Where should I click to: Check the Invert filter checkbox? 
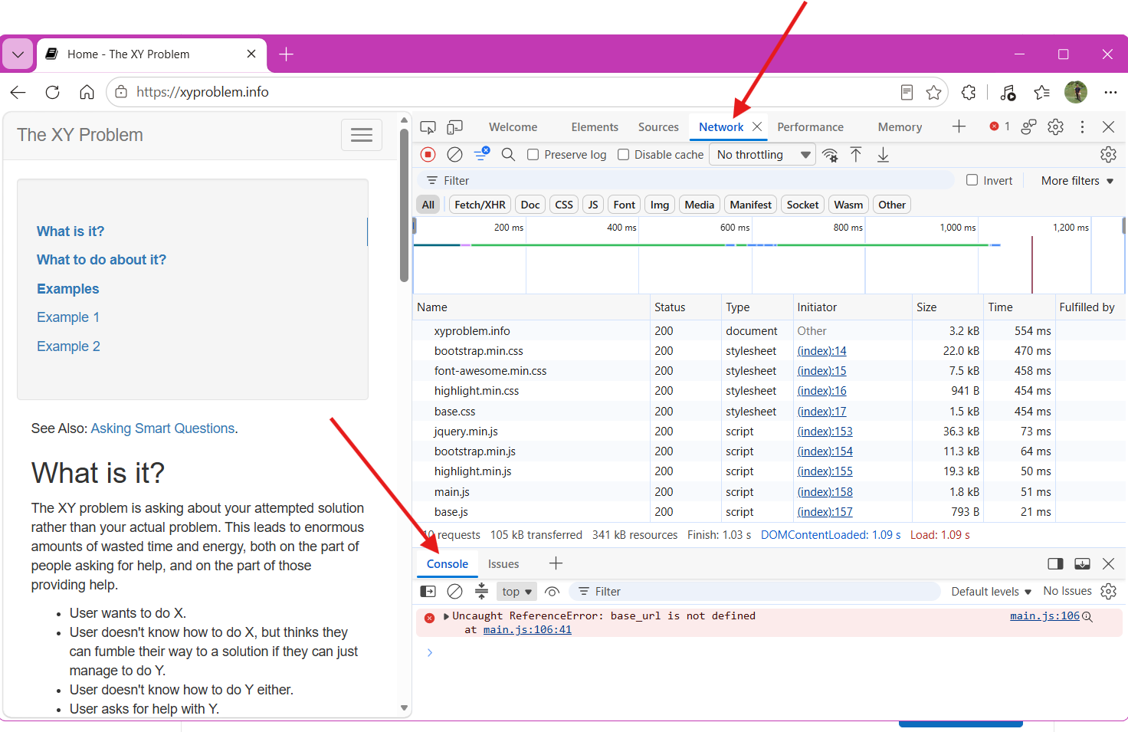point(972,180)
